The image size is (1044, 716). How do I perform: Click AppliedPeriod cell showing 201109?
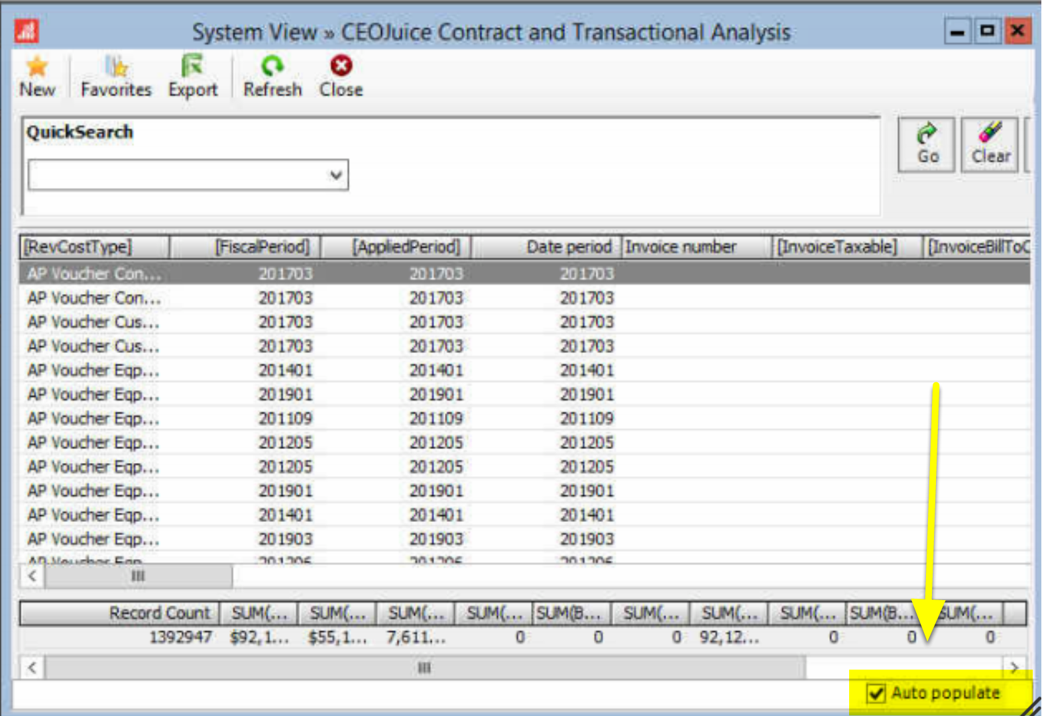pyautogui.click(x=436, y=419)
